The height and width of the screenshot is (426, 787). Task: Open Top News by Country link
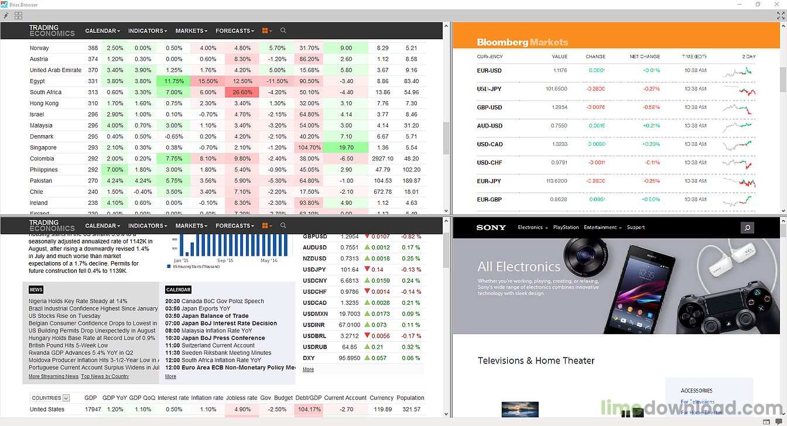pyautogui.click(x=105, y=376)
